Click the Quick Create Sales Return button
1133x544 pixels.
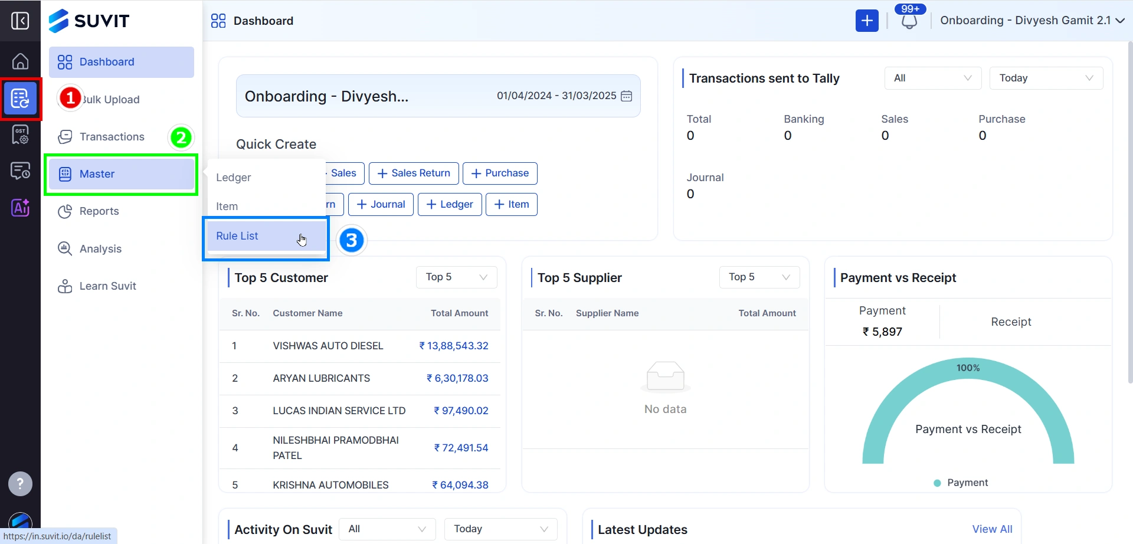pyautogui.click(x=414, y=173)
